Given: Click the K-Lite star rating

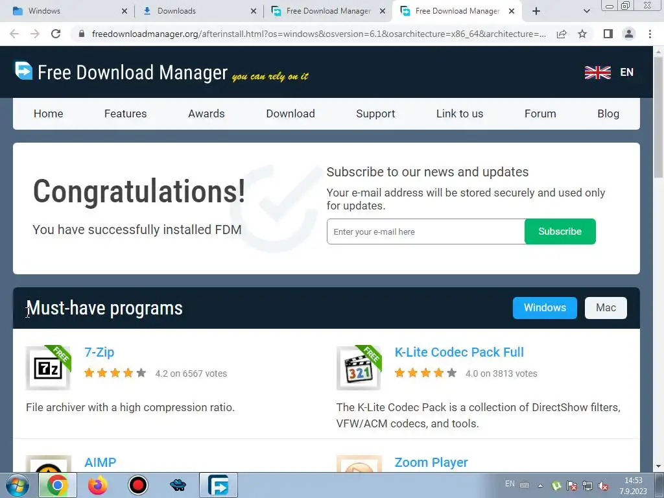Looking at the screenshot, I should click(425, 373).
